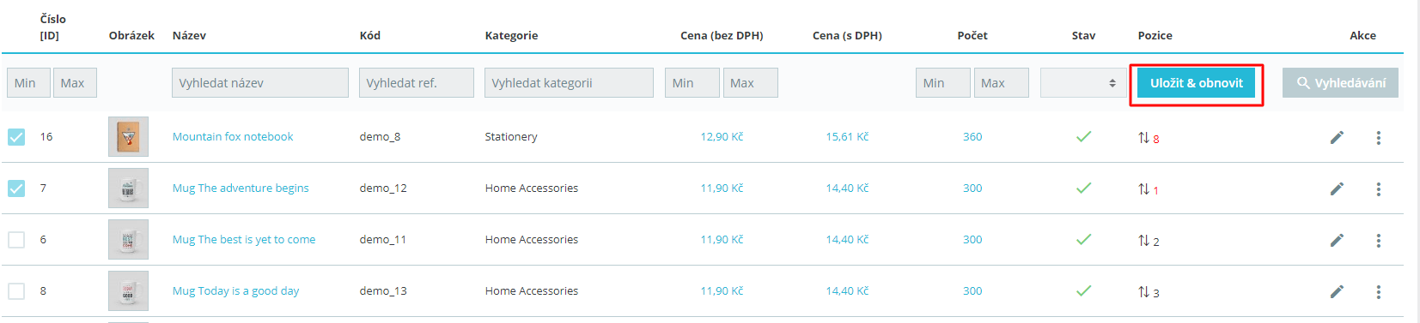
Task: Edit Mug The best is yet to come via pencil
Action: [x=1337, y=240]
